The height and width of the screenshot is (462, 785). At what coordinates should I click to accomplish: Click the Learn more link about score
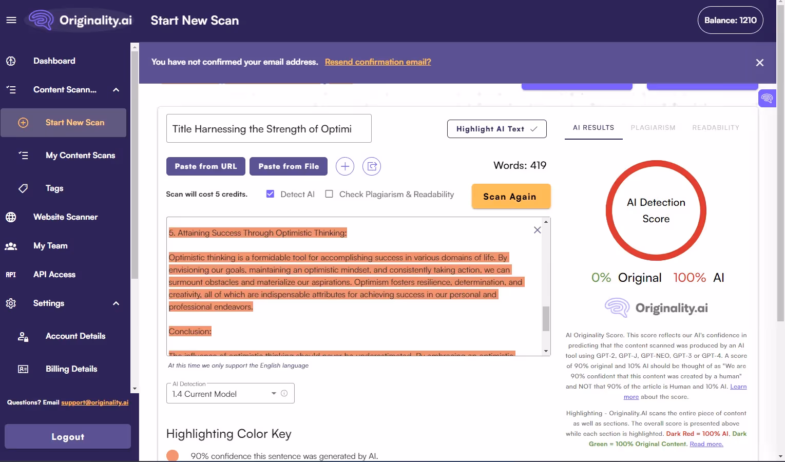[738, 387]
